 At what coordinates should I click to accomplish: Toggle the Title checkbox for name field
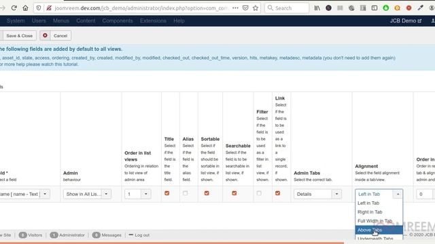tap(167, 193)
